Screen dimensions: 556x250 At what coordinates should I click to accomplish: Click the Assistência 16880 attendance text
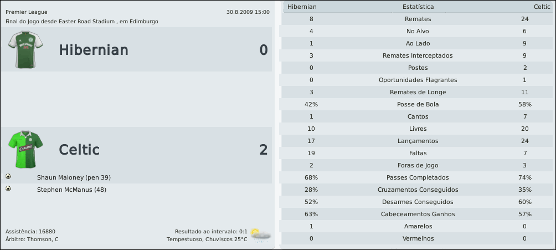click(30, 231)
